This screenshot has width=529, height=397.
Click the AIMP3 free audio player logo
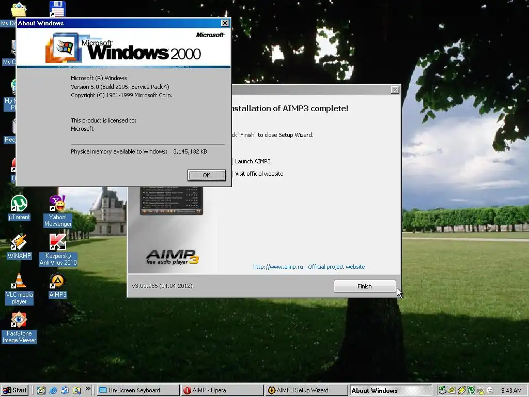[173, 257]
